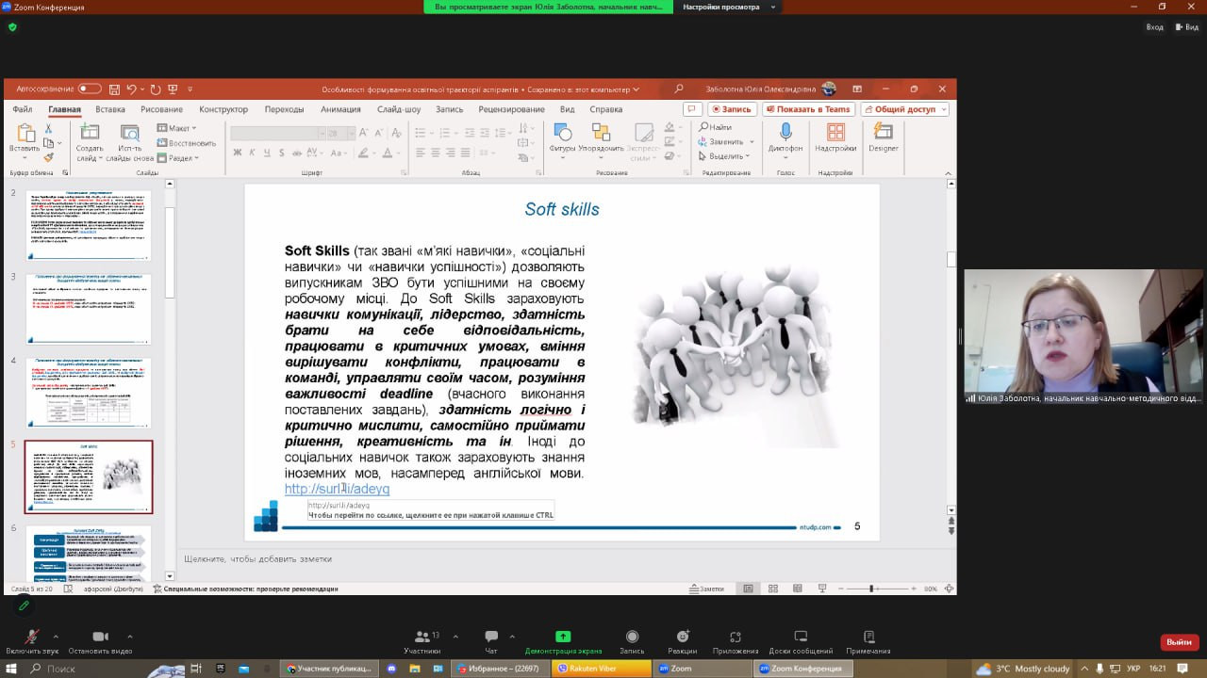Open the surl.li/adeyq hyperlink on slide
1207x678 pixels.
tap(337, 490)
